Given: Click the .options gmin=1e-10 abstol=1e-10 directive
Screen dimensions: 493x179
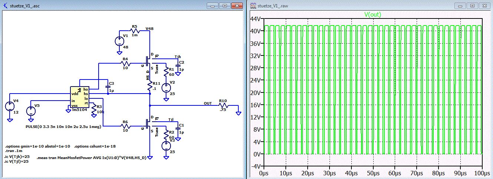Looking at the screenshot, I should tap(37, 146).
